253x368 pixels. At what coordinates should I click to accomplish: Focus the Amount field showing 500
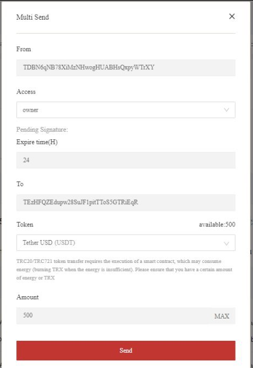tap(113, 316)
